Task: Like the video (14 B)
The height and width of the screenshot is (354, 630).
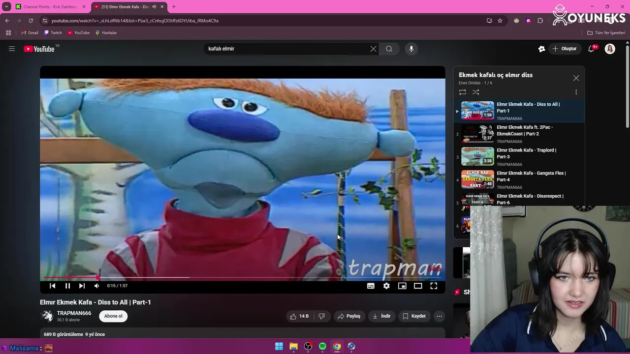Action: pyautogui.click(x=299, y=316)
